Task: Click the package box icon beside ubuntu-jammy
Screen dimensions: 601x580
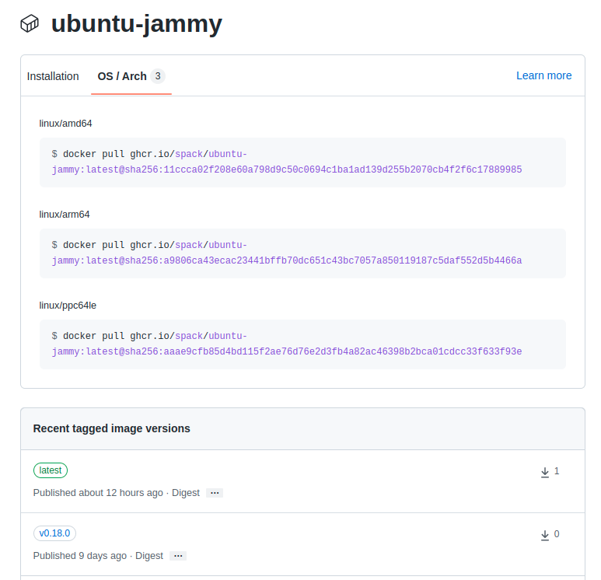Action: (x=30, y=24)
